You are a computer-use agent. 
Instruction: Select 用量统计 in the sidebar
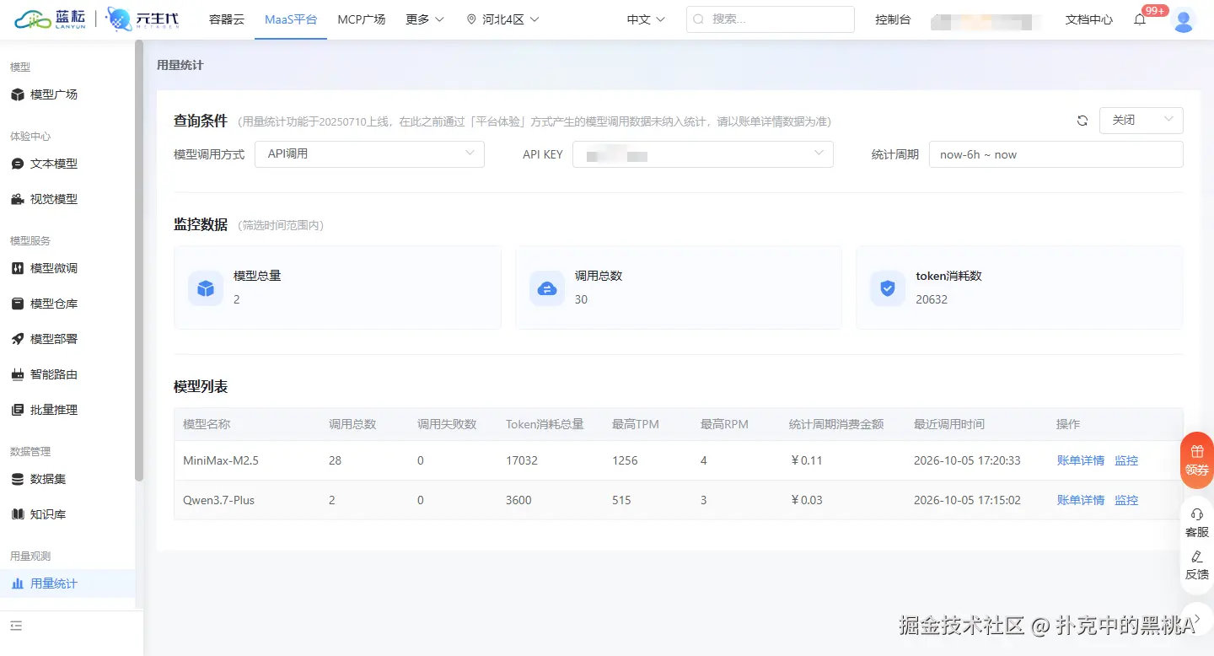click(x=67, y=583)
